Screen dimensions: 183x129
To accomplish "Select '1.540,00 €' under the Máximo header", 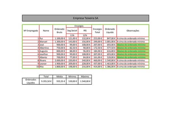I will click(85, 81).
